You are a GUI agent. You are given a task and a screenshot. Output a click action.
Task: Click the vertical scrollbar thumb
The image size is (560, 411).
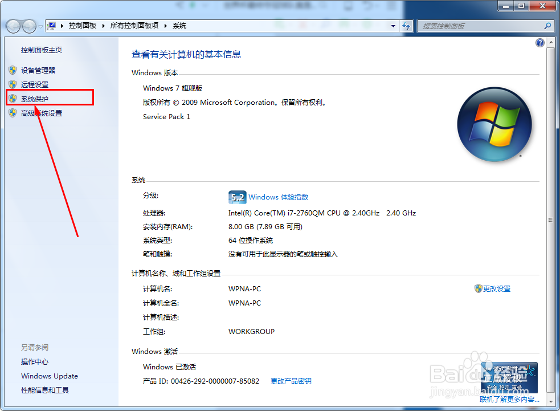coord(550,220)
